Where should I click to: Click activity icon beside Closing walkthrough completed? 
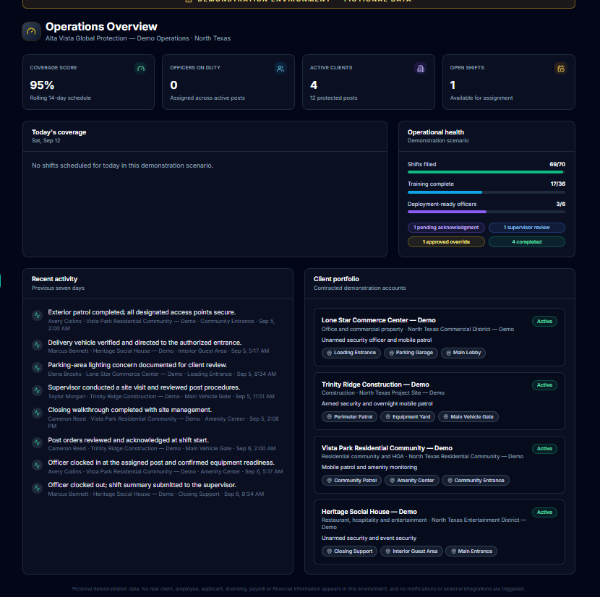[37, 413]
